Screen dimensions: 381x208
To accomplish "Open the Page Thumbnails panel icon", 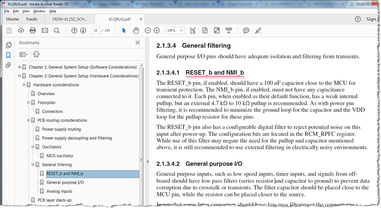I will point(8,45).
